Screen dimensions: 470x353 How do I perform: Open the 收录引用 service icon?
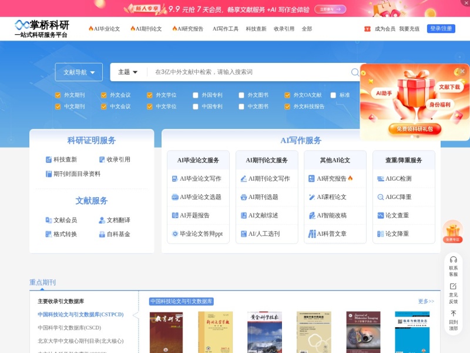[102, 159]
